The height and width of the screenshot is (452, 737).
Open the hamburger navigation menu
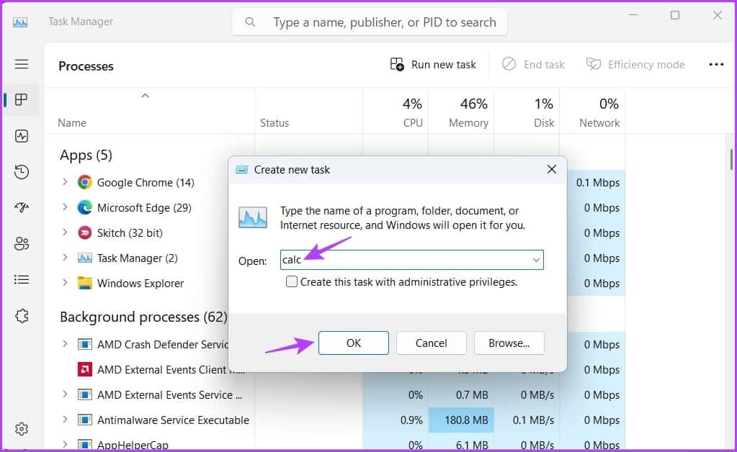pyautogui.click(x=22, y=64)
